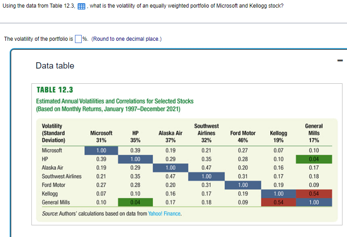347x237 pixels.
Task: Click the 1.00 diagonal cell in Microsoft row
Action: [x=101, y=151]
